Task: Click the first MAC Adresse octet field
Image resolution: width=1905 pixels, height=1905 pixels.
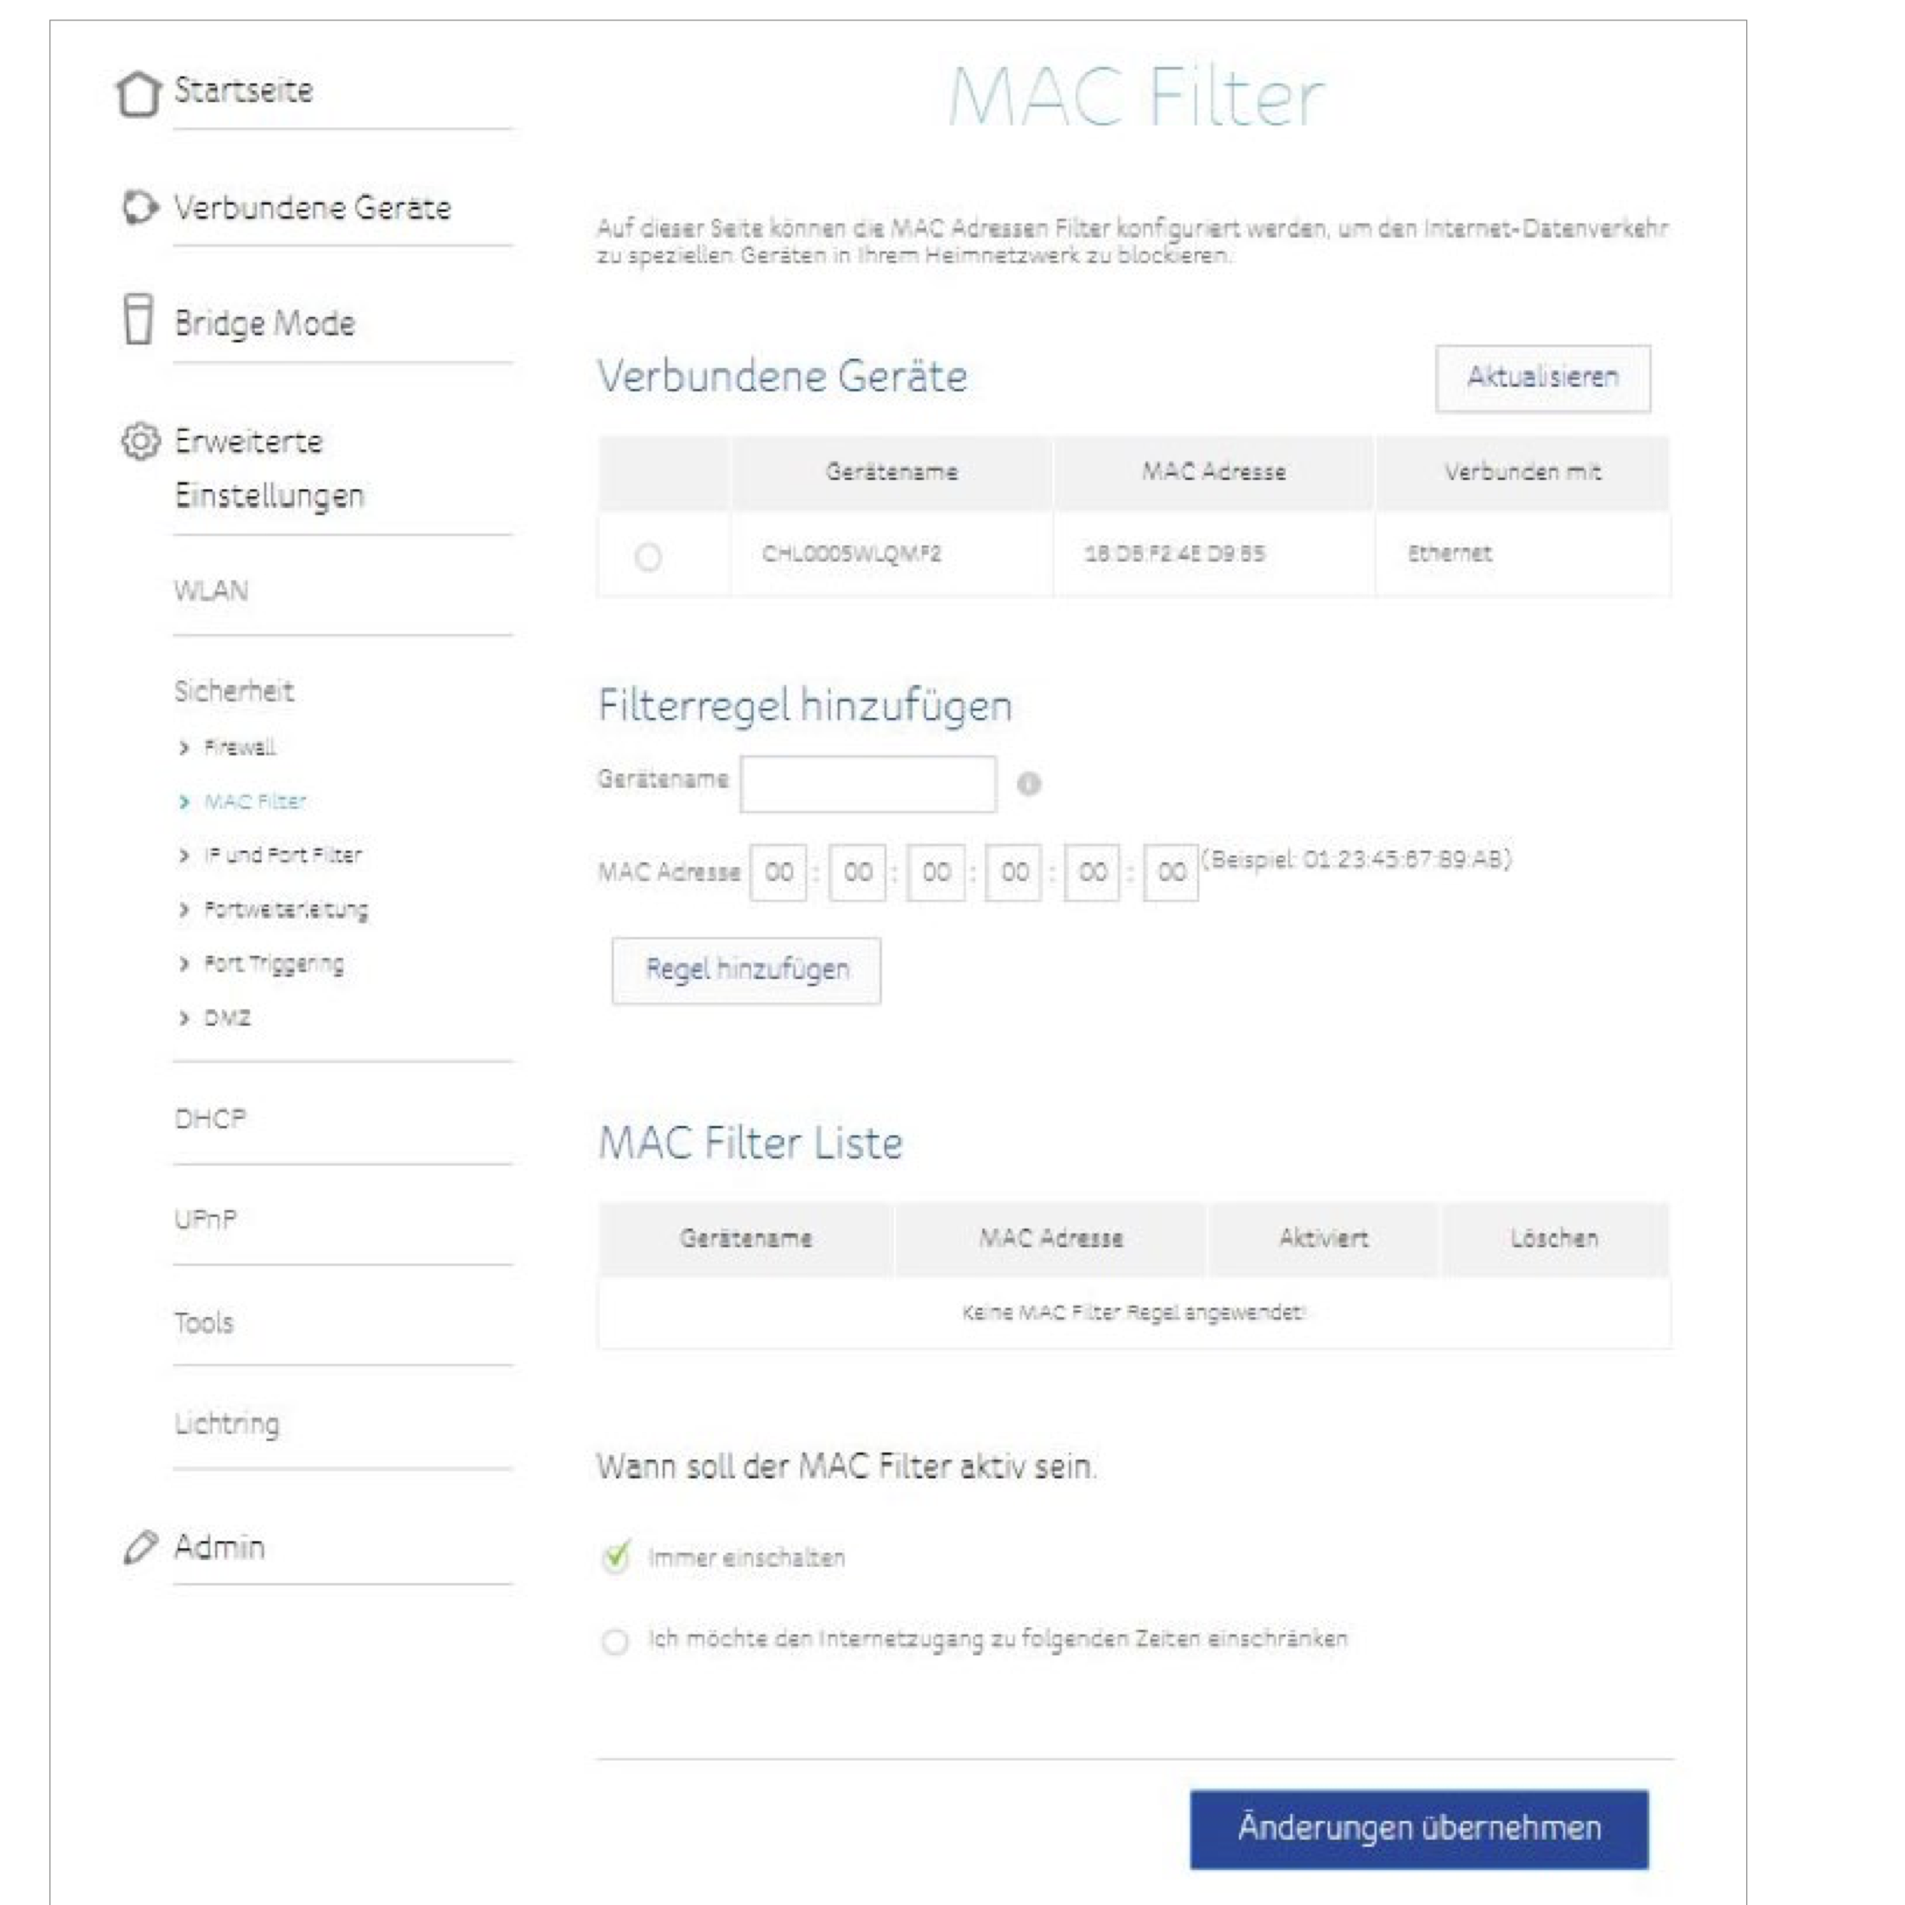Action: [778, 873]
